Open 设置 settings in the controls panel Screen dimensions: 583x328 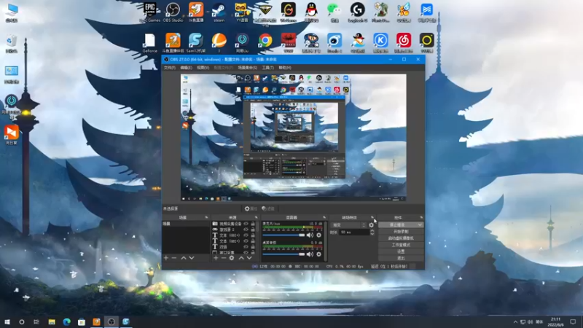point(401,251)
